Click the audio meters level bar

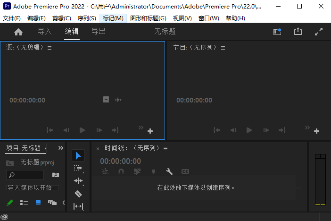pyautogui.click(x=320, y=180)
